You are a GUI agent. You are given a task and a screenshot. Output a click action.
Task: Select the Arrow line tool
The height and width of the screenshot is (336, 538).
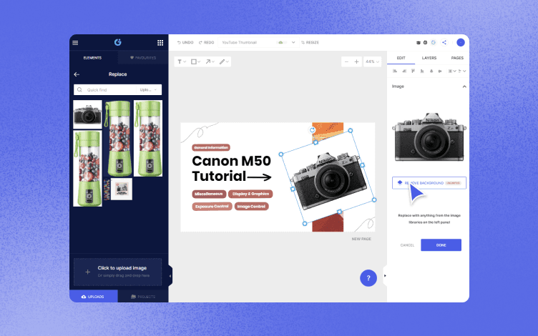[x=208, y=61]
